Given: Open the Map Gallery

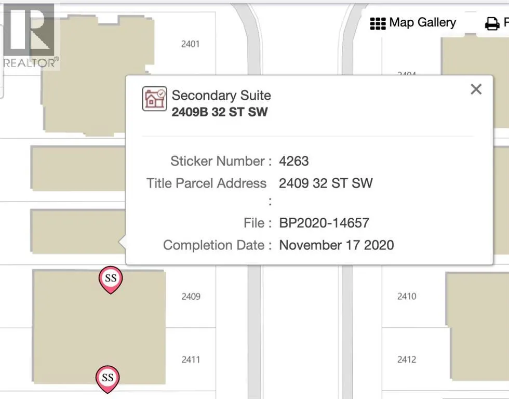Looking at the screenshot, I should (413, 23).
